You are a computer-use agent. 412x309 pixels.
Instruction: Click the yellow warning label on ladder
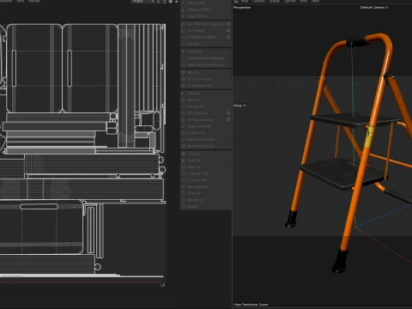click(x=369, y=136)
